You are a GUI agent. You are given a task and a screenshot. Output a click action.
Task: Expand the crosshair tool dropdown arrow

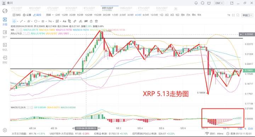click(x=17, y=21)
